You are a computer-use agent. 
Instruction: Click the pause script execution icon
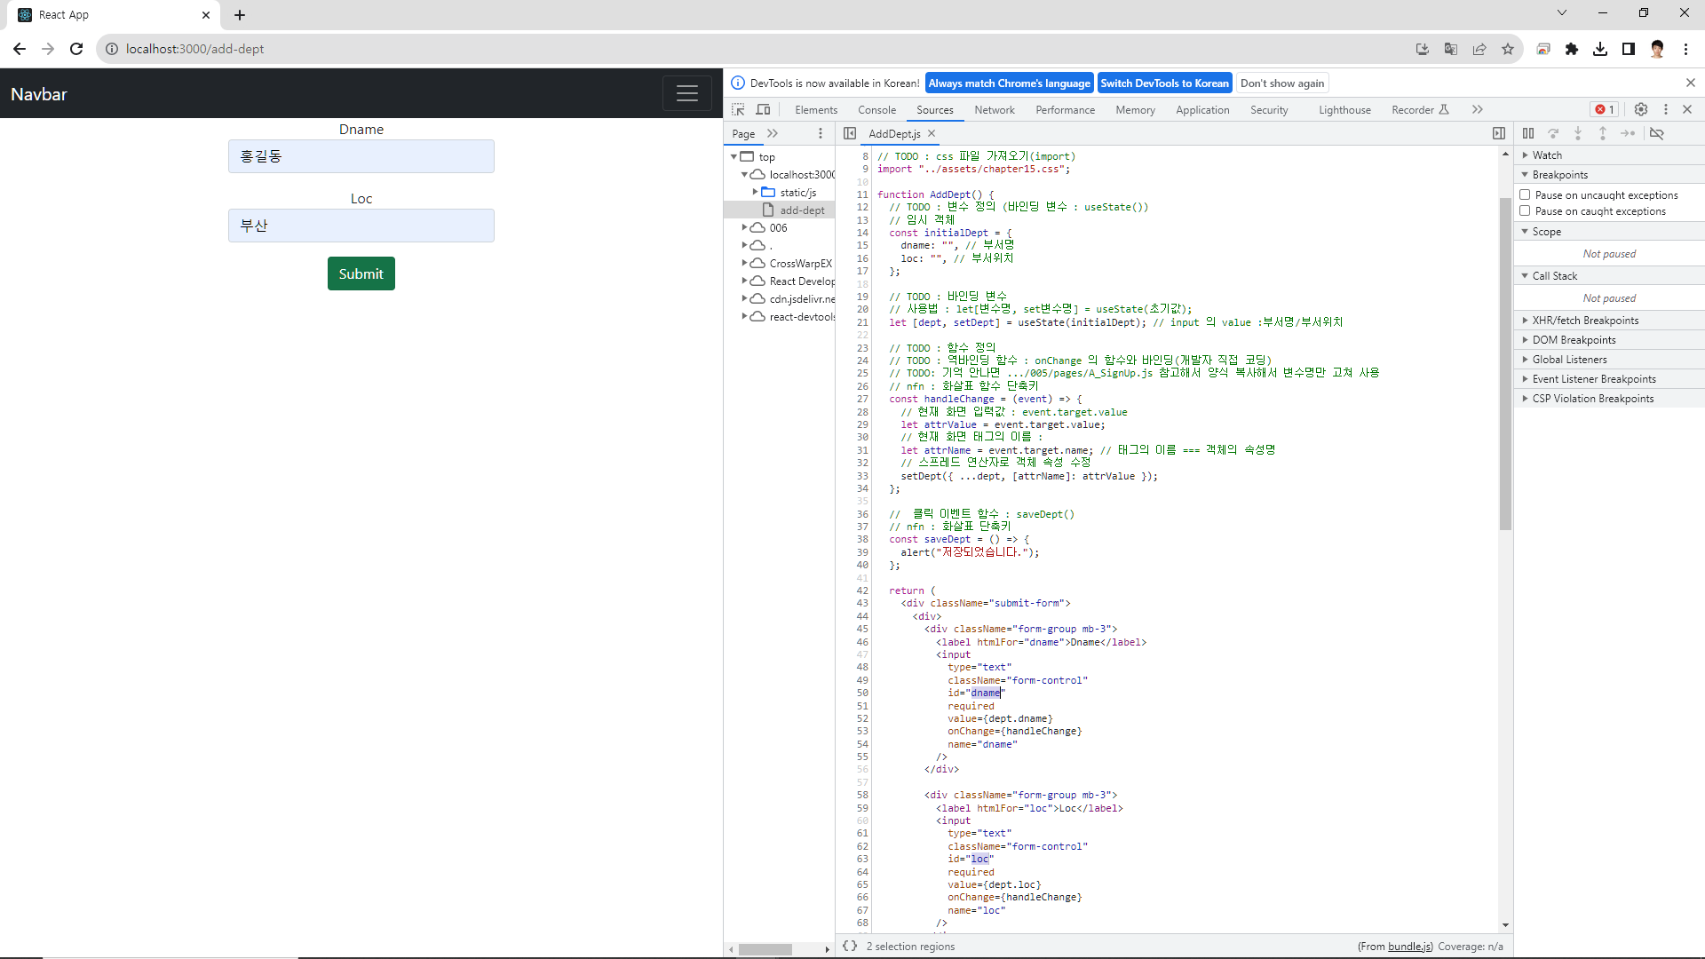coord(1528,133)
